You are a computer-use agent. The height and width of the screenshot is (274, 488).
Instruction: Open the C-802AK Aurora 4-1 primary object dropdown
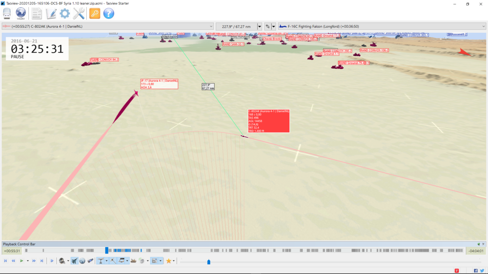(108, 26)
